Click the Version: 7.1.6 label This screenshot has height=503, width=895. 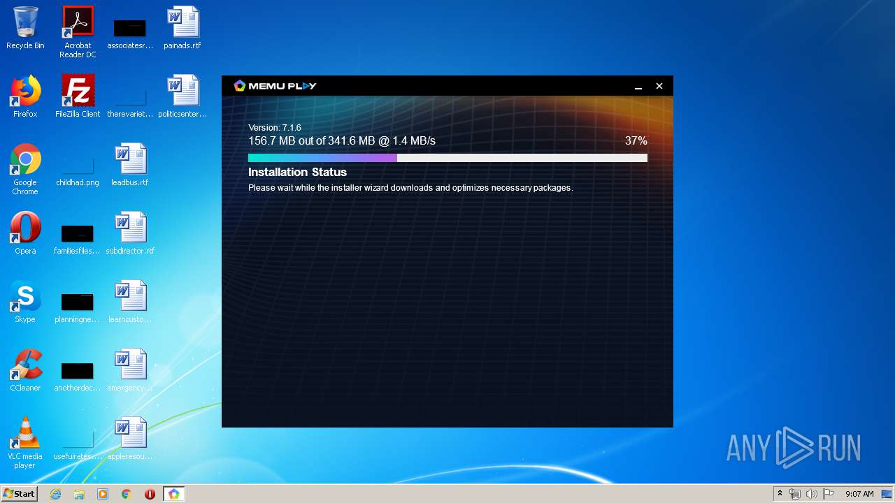pyautogui.click(x=275, y=128)
